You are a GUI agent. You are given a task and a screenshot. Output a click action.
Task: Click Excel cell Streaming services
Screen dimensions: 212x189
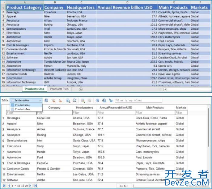point(174,53)
